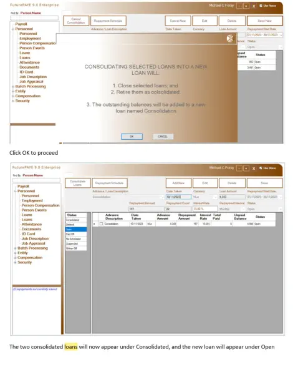This screenshot has width=293, height=392.
Task: Click OK in the consolidation dialog
Action: (x=132, y=137)
